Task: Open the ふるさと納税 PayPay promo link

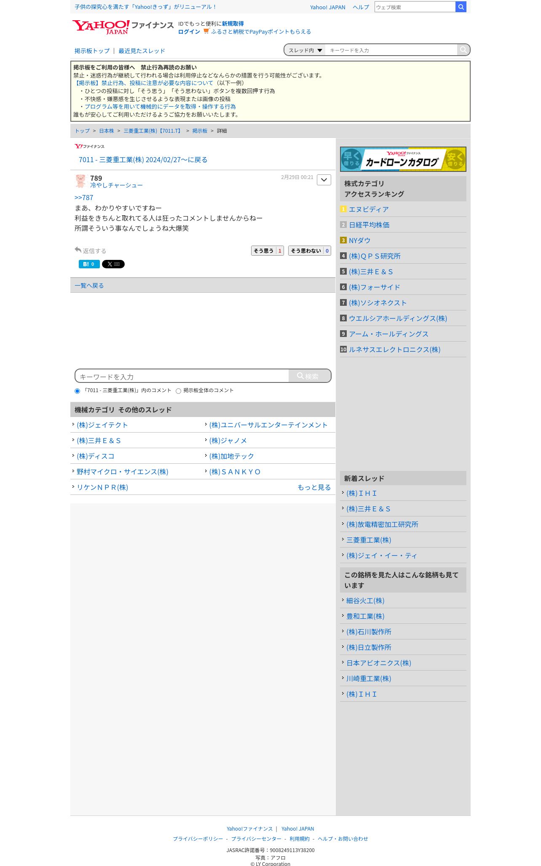Action: [x=261, y=32]
